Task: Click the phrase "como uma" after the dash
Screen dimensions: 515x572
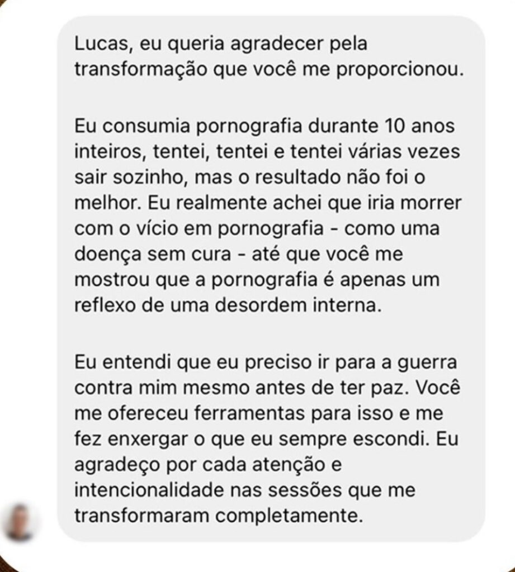Action: (x=391, y=228)
